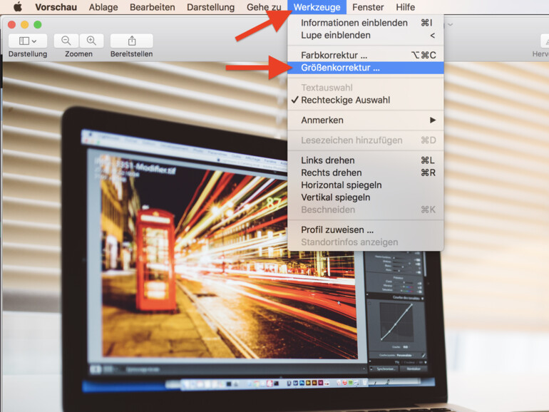The height and width of the screenshot is (412, 549).
Task: Open the Darstellung sidebar view dropdown
Action: click(28, 41)
